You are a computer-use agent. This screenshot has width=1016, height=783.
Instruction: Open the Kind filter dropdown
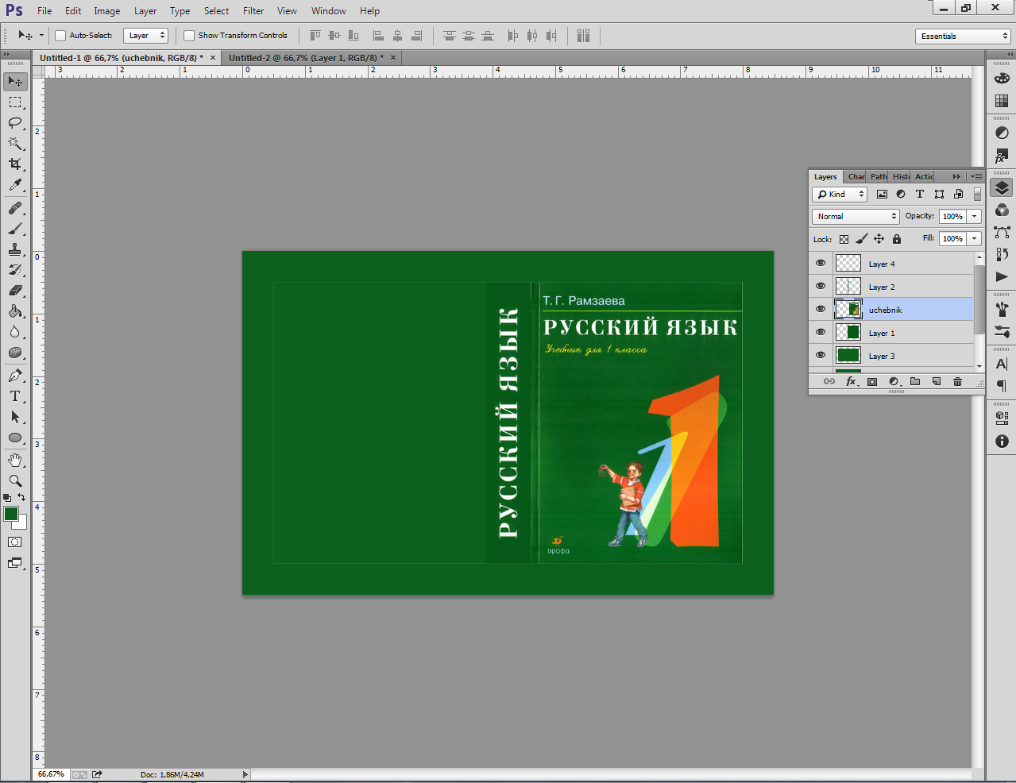(x=840, y=194)
